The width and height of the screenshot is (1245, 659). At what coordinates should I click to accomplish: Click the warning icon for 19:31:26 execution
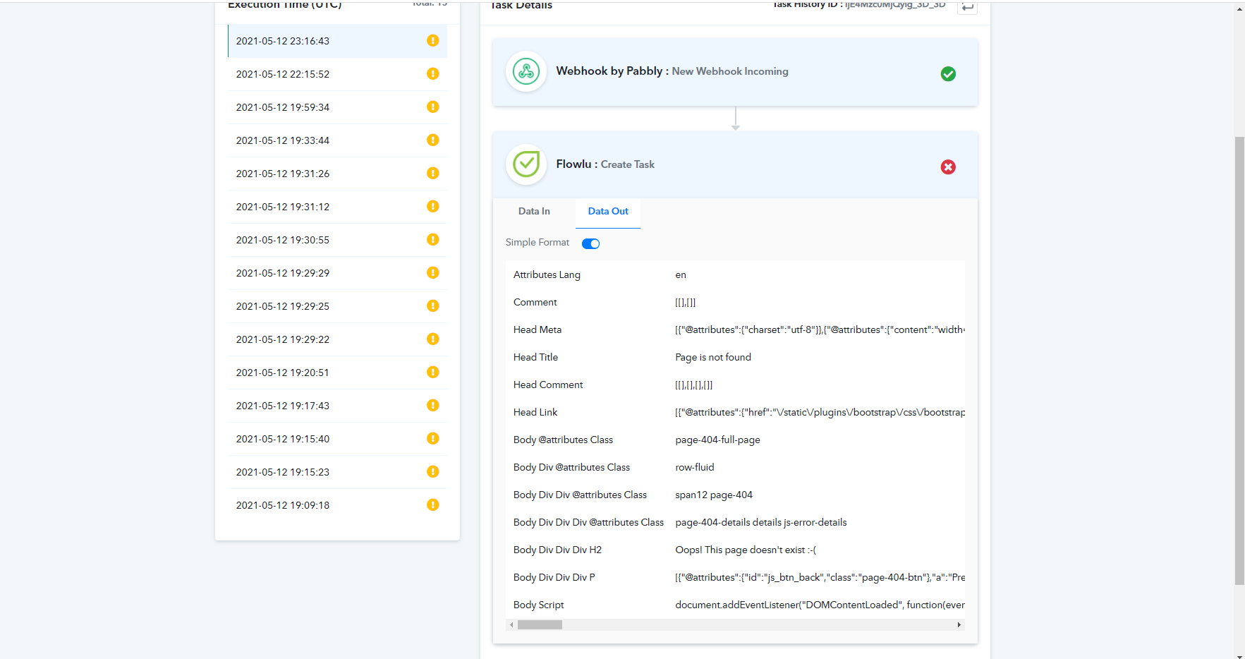(433, 174)
